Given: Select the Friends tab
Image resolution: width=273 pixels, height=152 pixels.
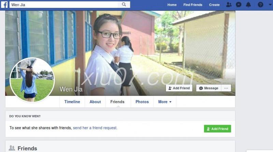Looking at the screenshot, I should click(117, 102).
